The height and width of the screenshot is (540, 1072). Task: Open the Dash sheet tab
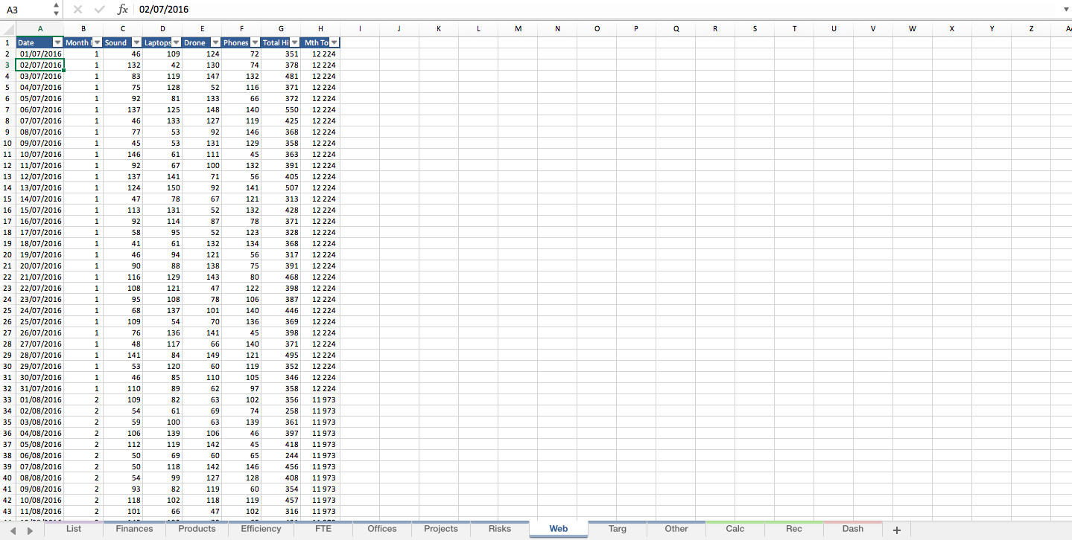click(x=852, y=529)
